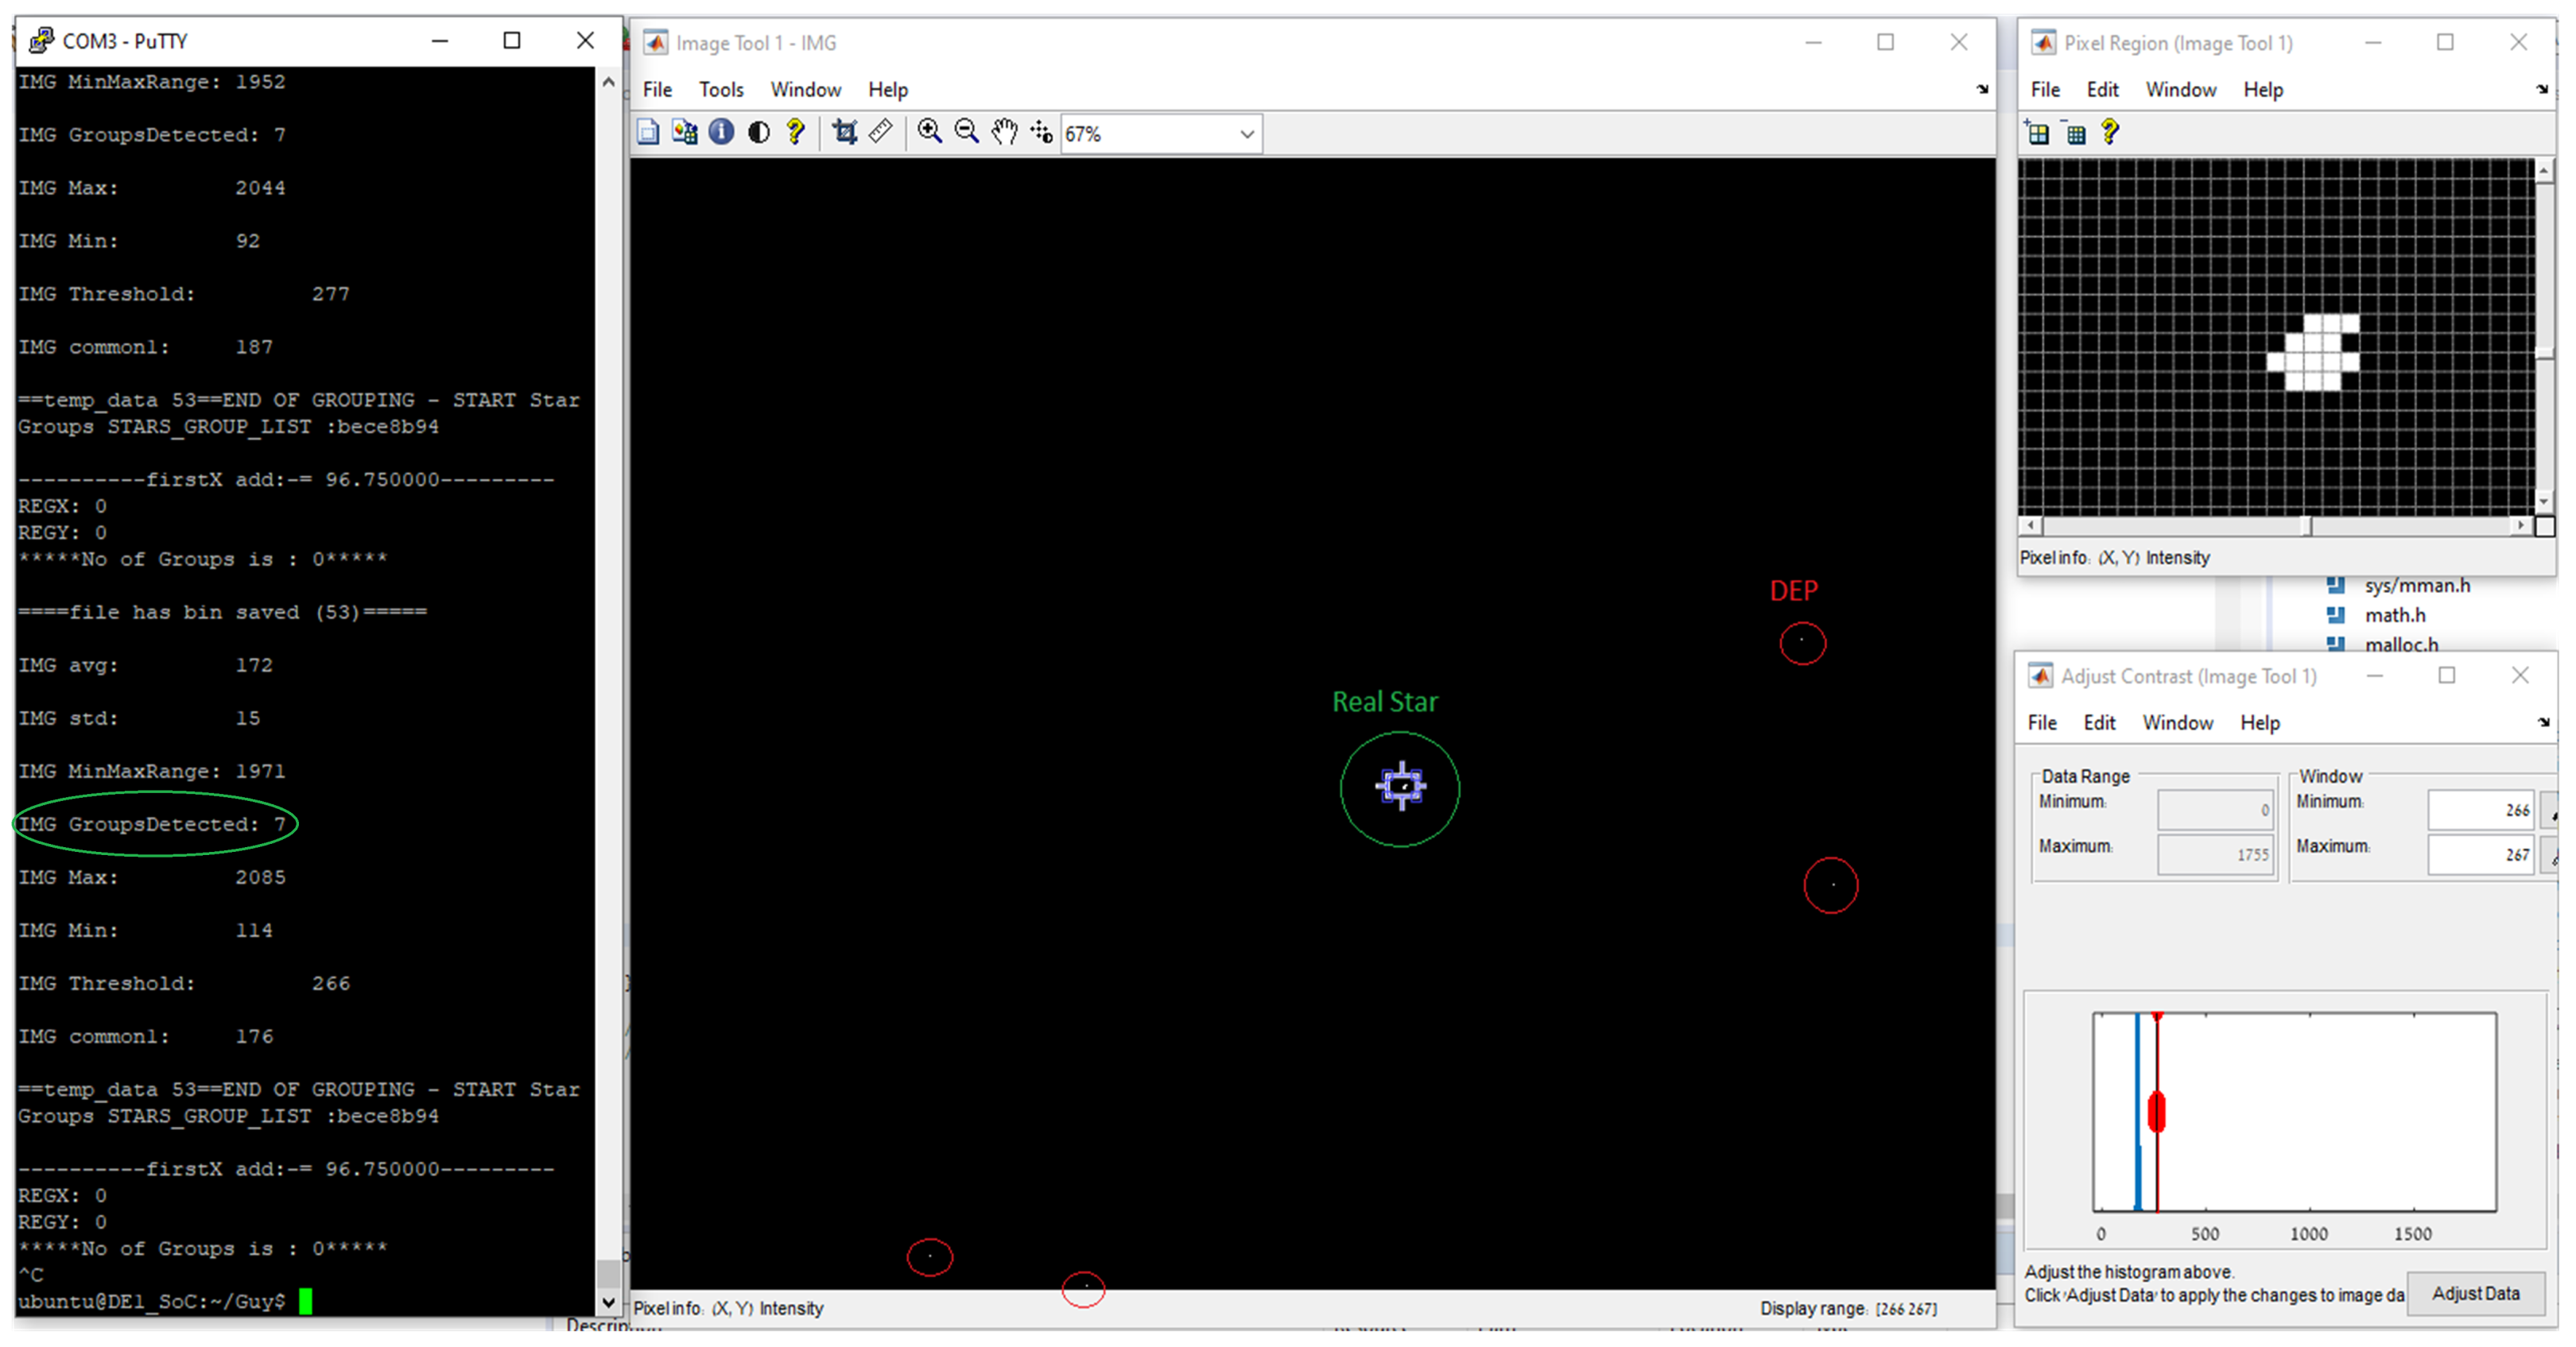Activate the Zoom Out magnifier tool

pos(966,132)
